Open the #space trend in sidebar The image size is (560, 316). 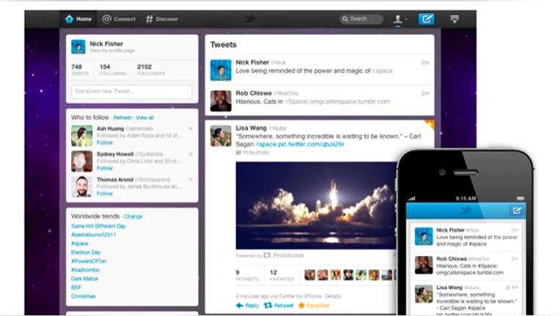(x=80, y=244)
